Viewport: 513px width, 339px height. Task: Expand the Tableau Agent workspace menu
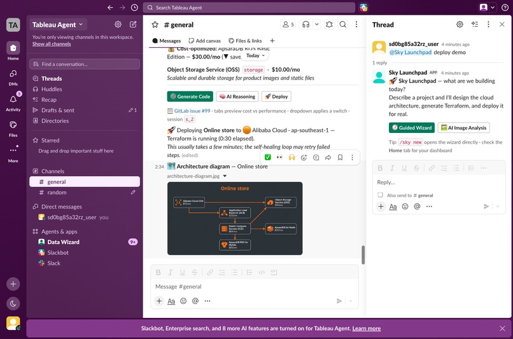pyautogui.click(x=57, y=25)
